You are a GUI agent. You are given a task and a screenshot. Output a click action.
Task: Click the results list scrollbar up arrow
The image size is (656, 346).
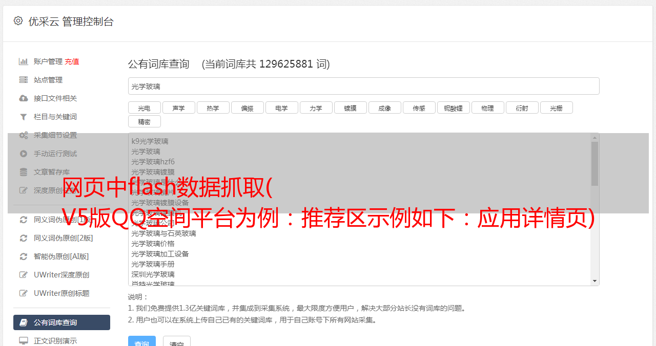594,138
